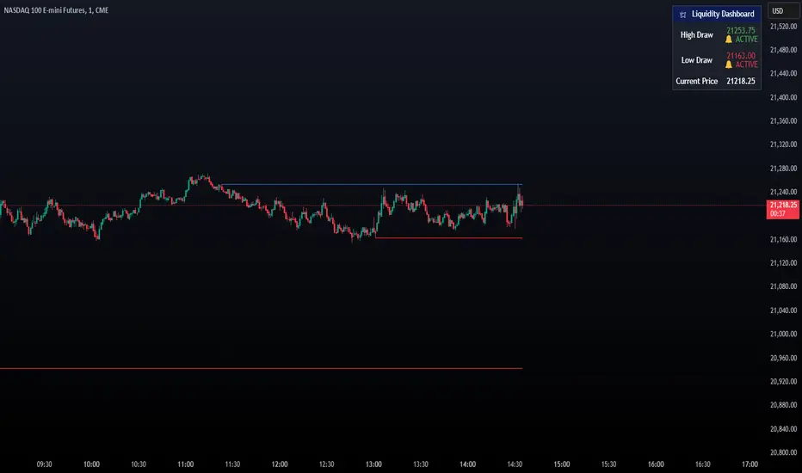Click the 21,240.00 price axis label
802x473 pixels.
click(783, 193)
